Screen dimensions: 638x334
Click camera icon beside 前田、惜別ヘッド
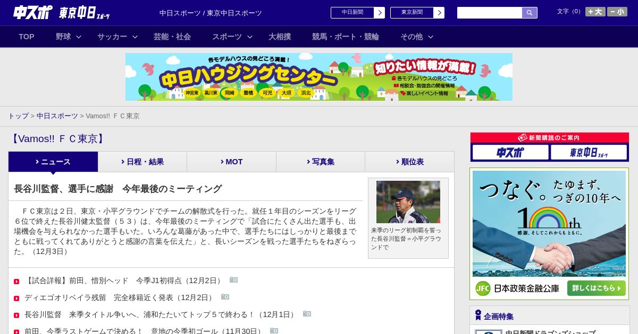click(x=233, y=280)
